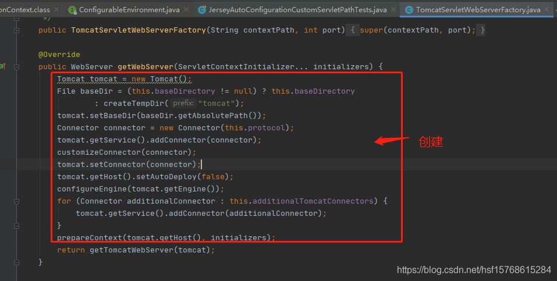
Task: Click the 'return' keyword
Action: coord(71,250)
